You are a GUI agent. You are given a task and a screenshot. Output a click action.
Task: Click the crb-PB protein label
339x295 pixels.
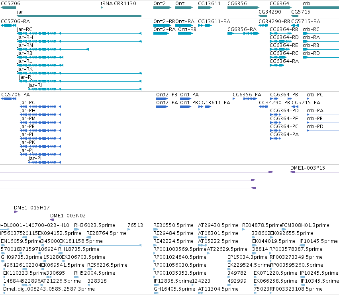click(x=315, y=119)
